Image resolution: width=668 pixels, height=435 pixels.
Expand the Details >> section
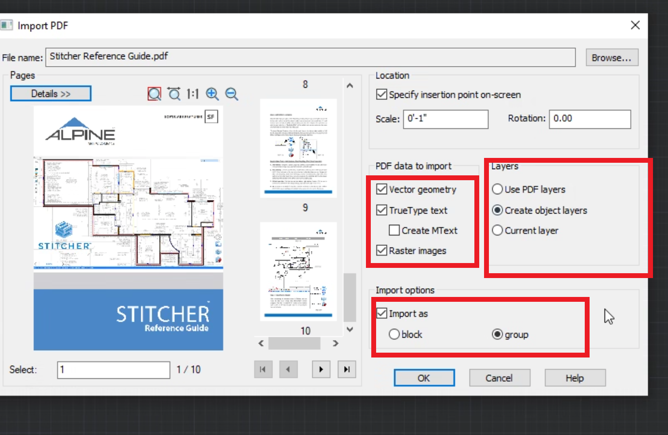click(51, 93)
